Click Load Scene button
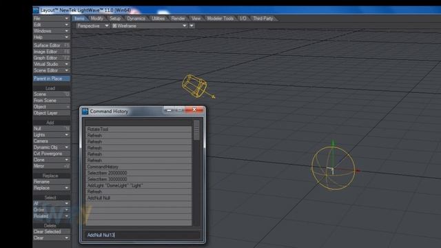 [x=51, y=94]
